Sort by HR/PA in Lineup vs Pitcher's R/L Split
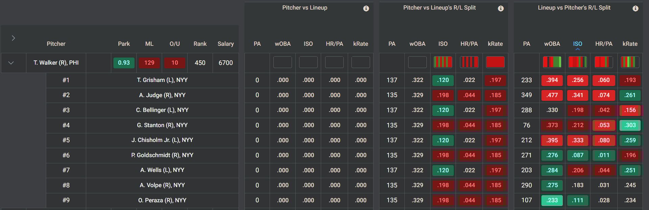Viewport: 649px width, 210px height. [x=604, y=44]
